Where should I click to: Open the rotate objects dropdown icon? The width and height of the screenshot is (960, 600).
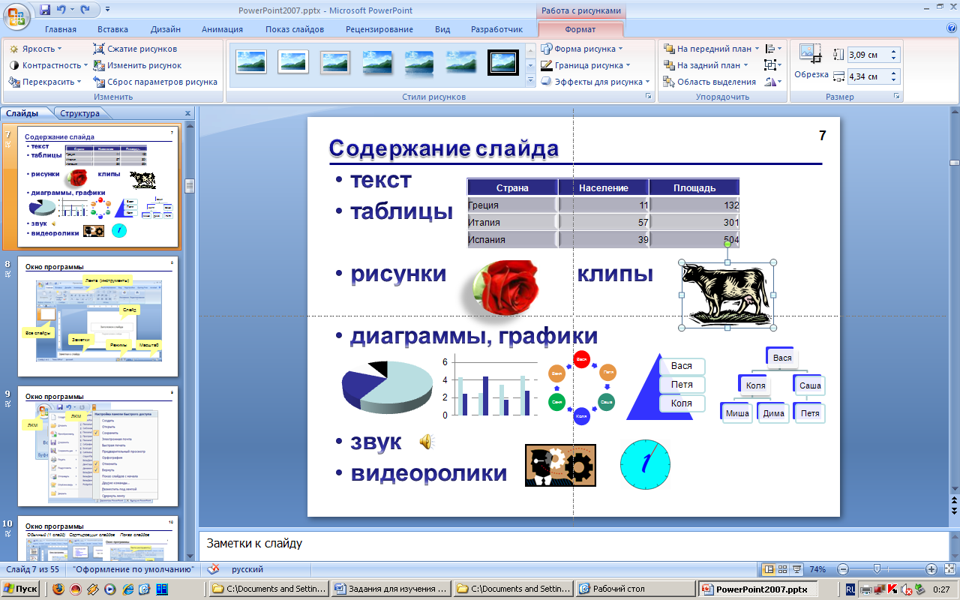point(773,82)
